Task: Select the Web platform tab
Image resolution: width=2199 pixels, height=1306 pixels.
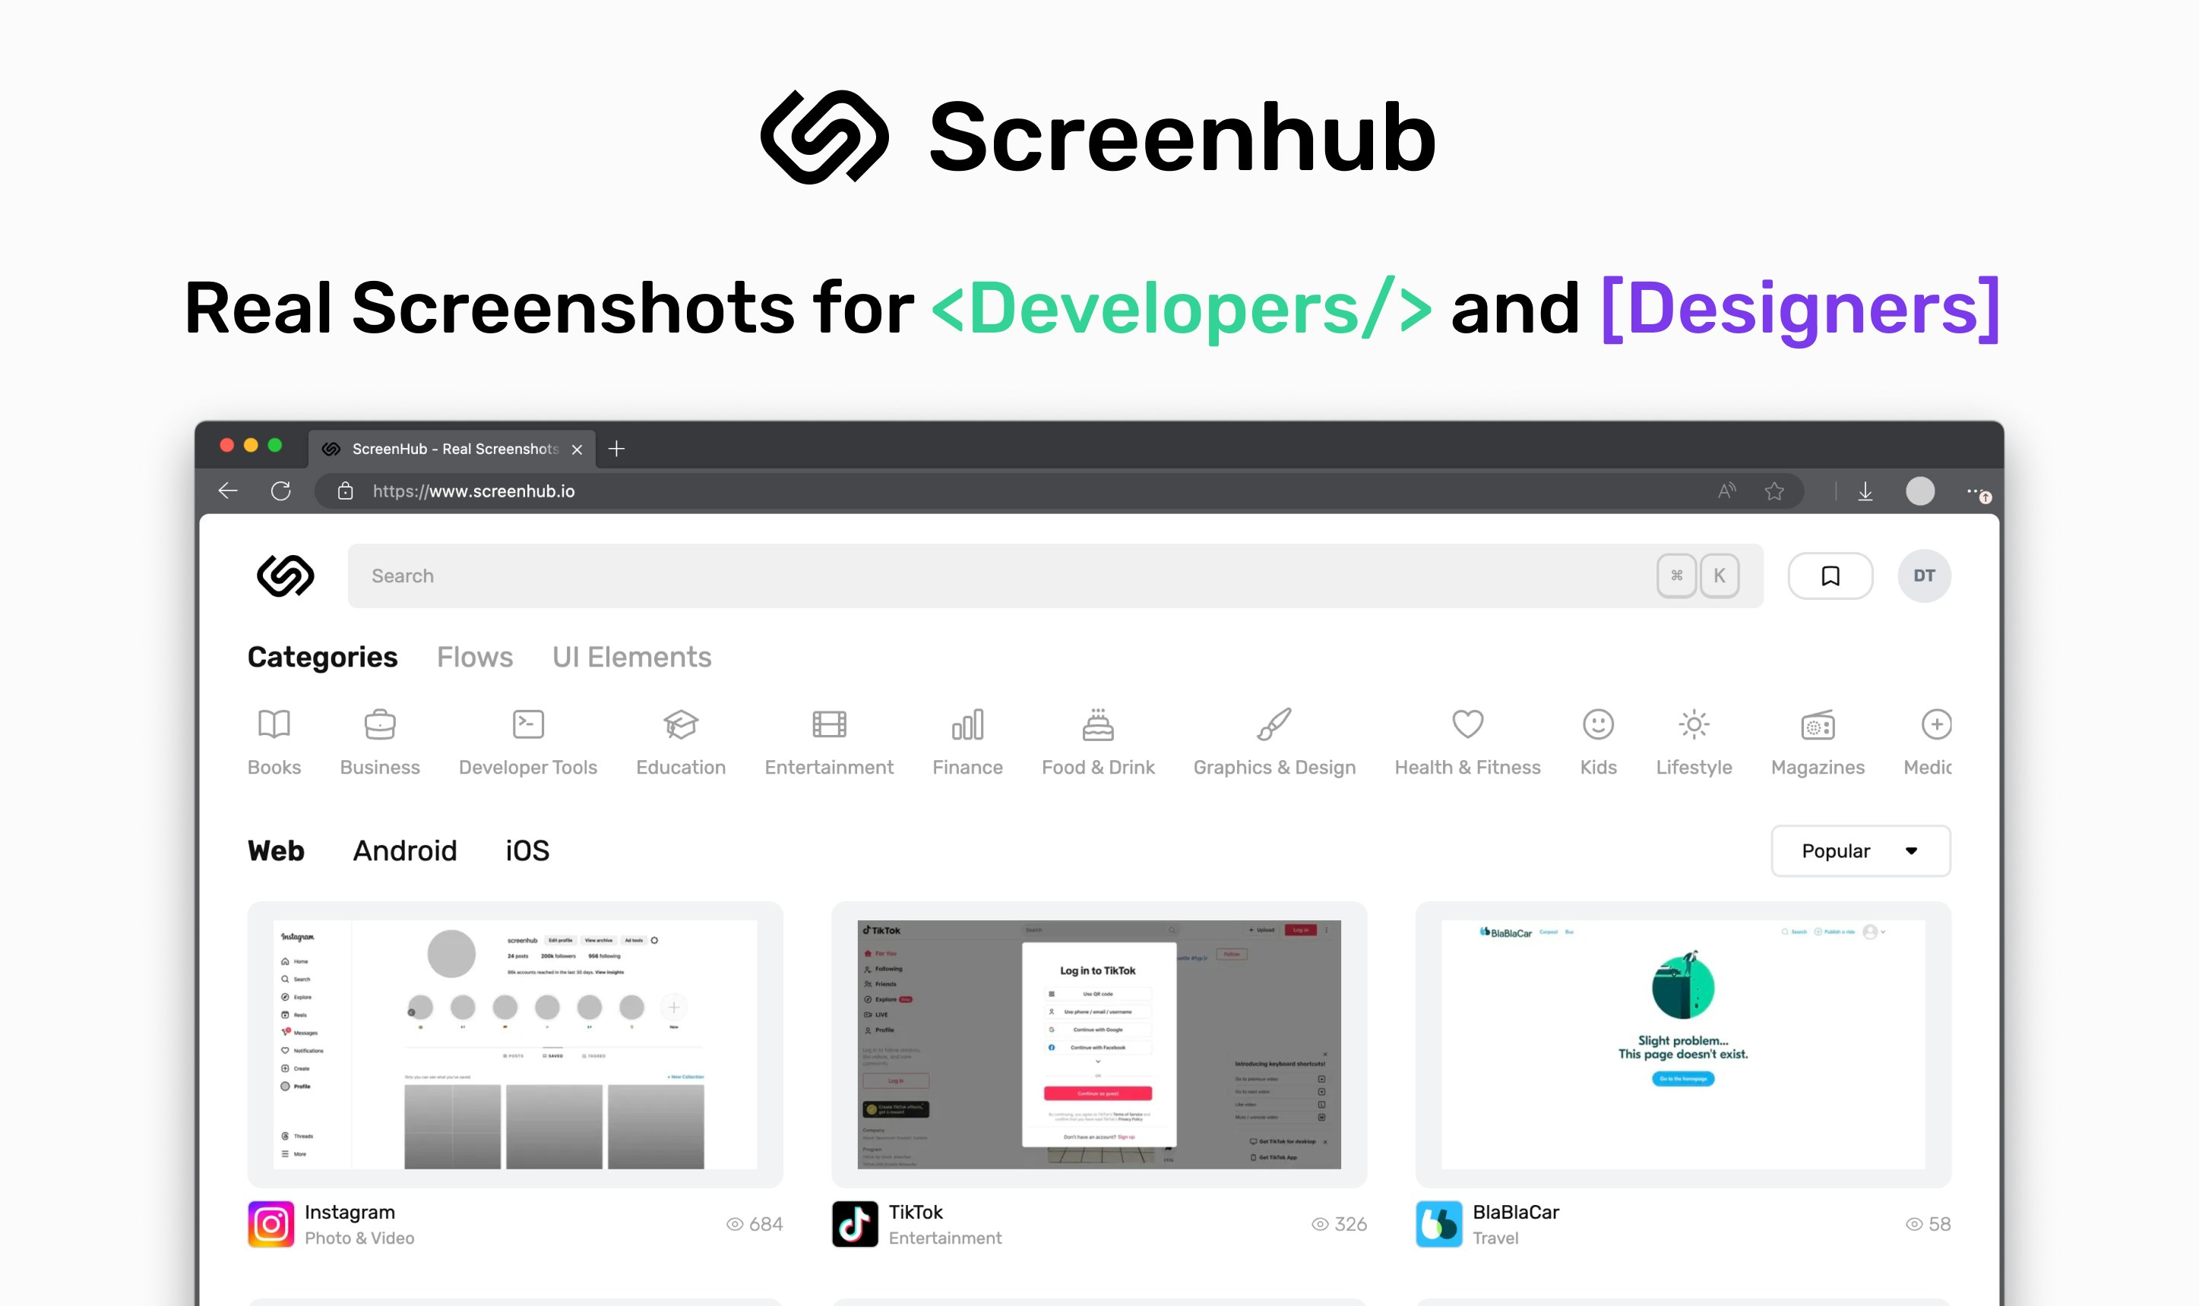Action: [x=276, y=851]
